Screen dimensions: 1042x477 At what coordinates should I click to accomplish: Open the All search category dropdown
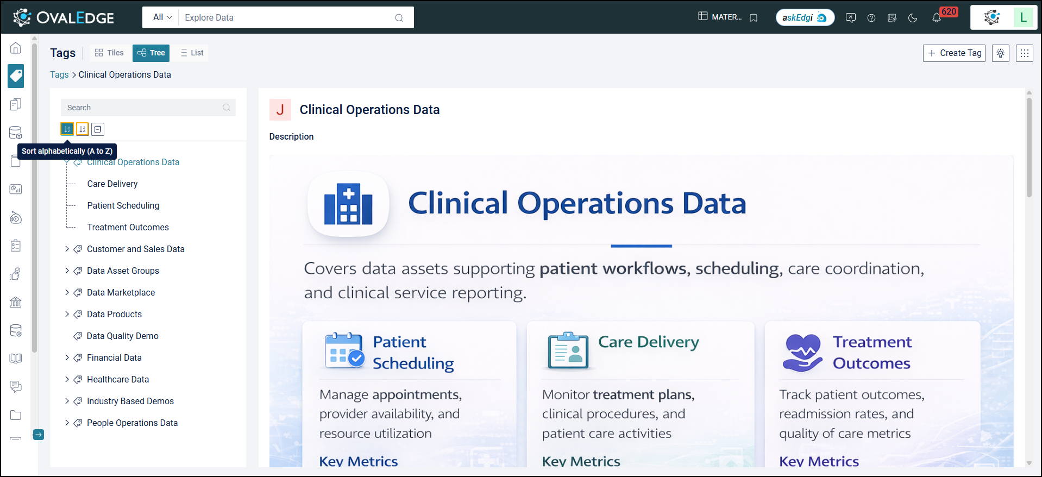(162, 17)
